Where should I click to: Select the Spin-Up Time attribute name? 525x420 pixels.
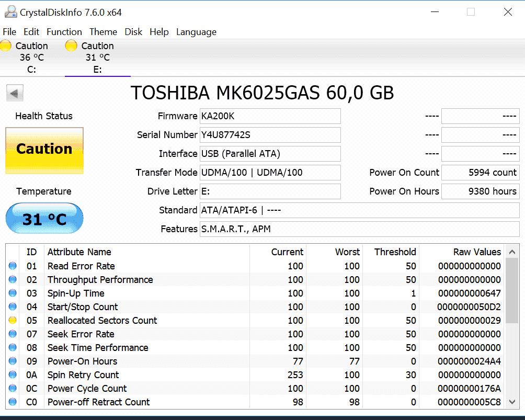click(x=76, y=293)
